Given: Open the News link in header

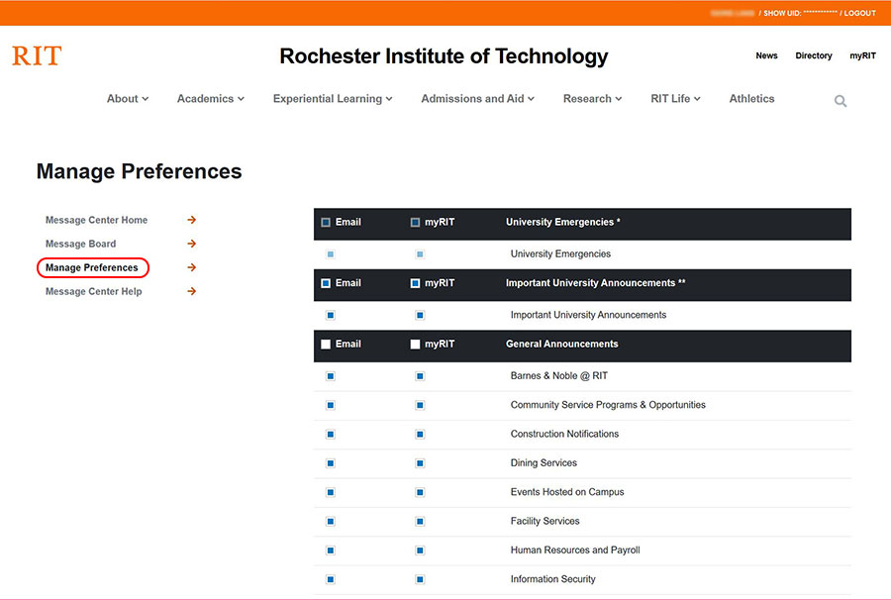Looking at the screenshot, I should 766,55.
